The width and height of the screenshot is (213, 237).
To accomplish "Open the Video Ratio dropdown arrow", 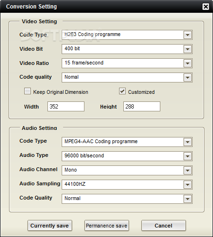I will [x=187, y=64].
